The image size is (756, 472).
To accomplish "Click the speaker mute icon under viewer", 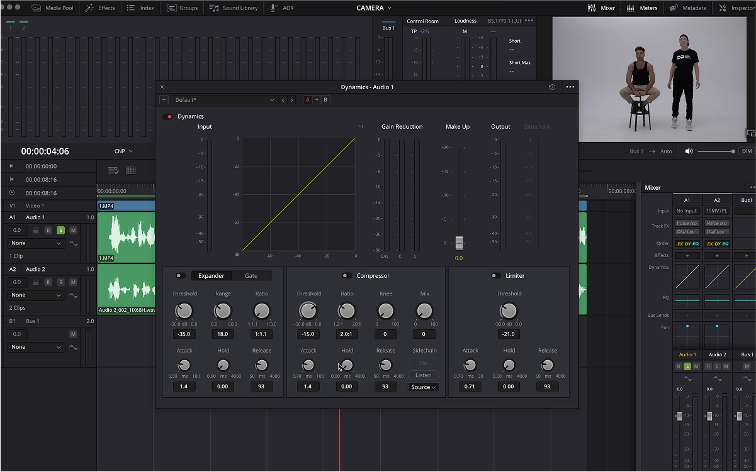I will tap(689, 151).
